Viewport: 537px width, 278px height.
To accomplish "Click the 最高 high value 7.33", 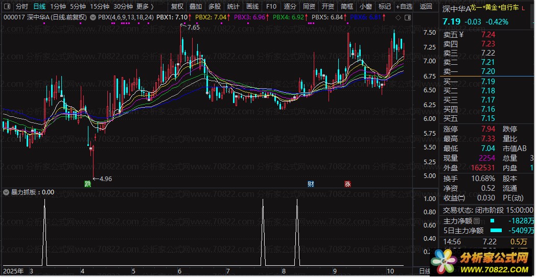I will click(488, 139).
